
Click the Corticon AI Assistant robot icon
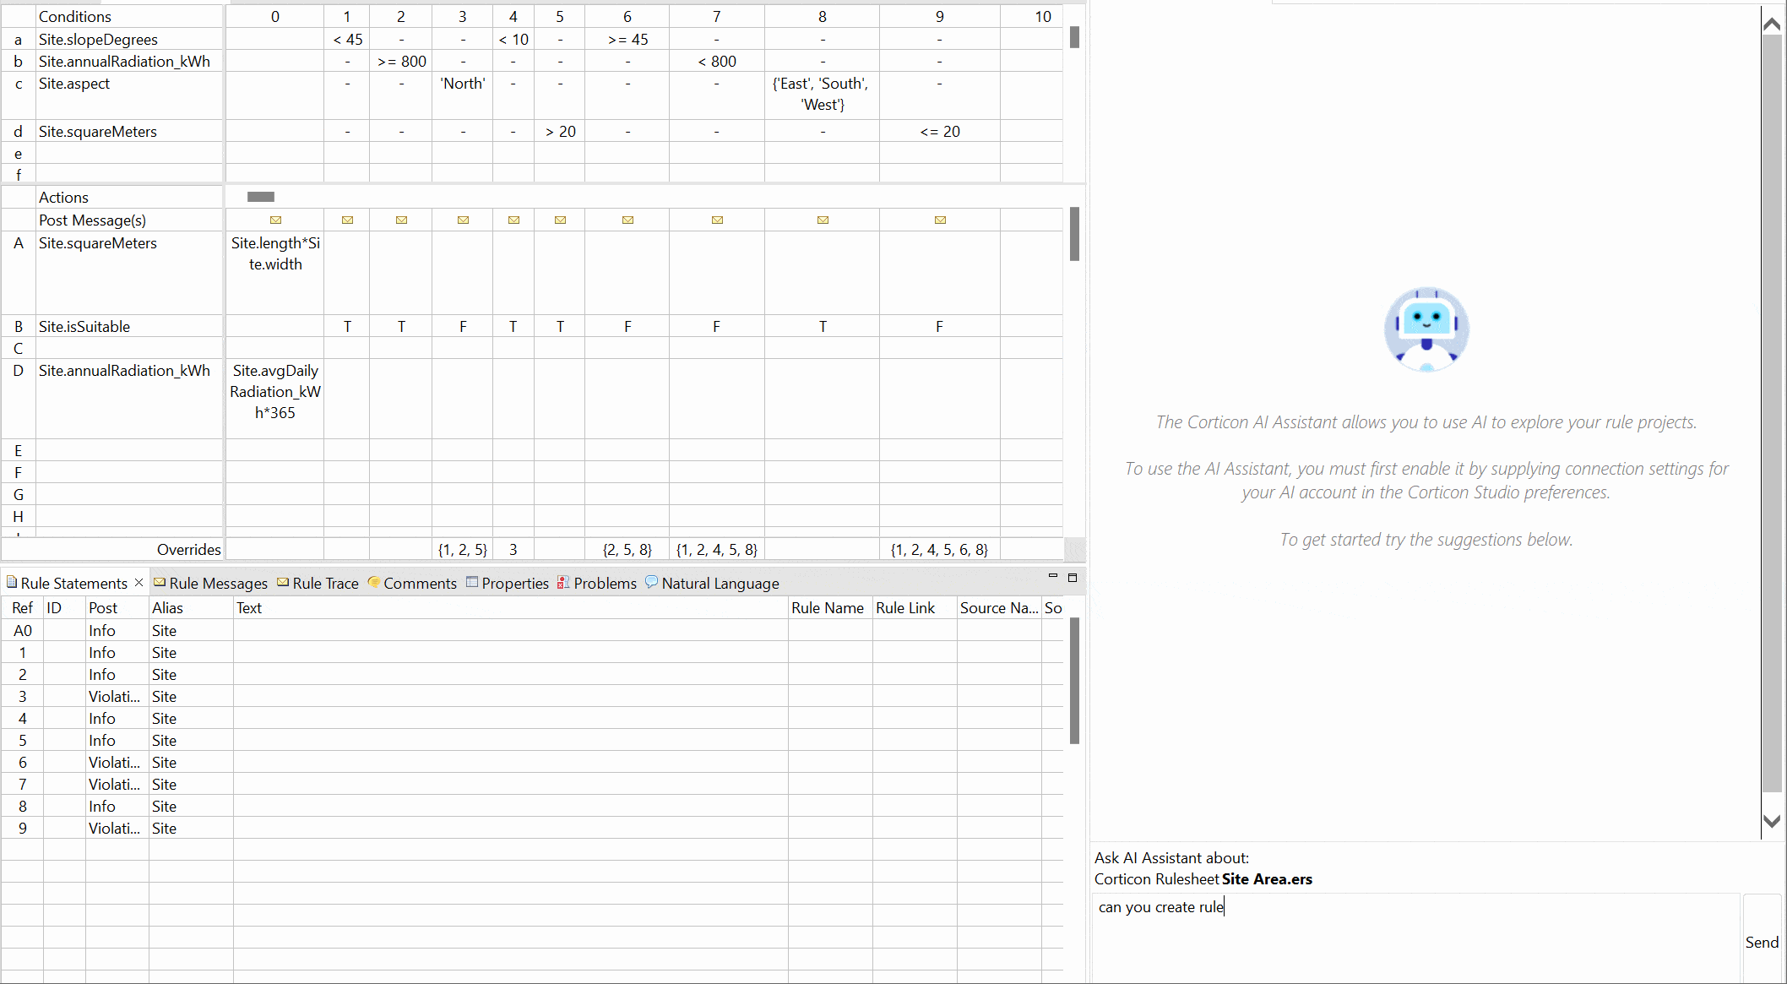[1426, 329]
